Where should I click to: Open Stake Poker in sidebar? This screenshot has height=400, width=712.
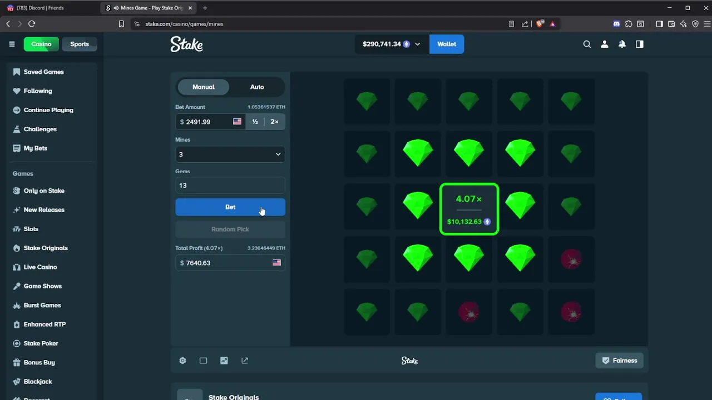[x=41, y=343]
